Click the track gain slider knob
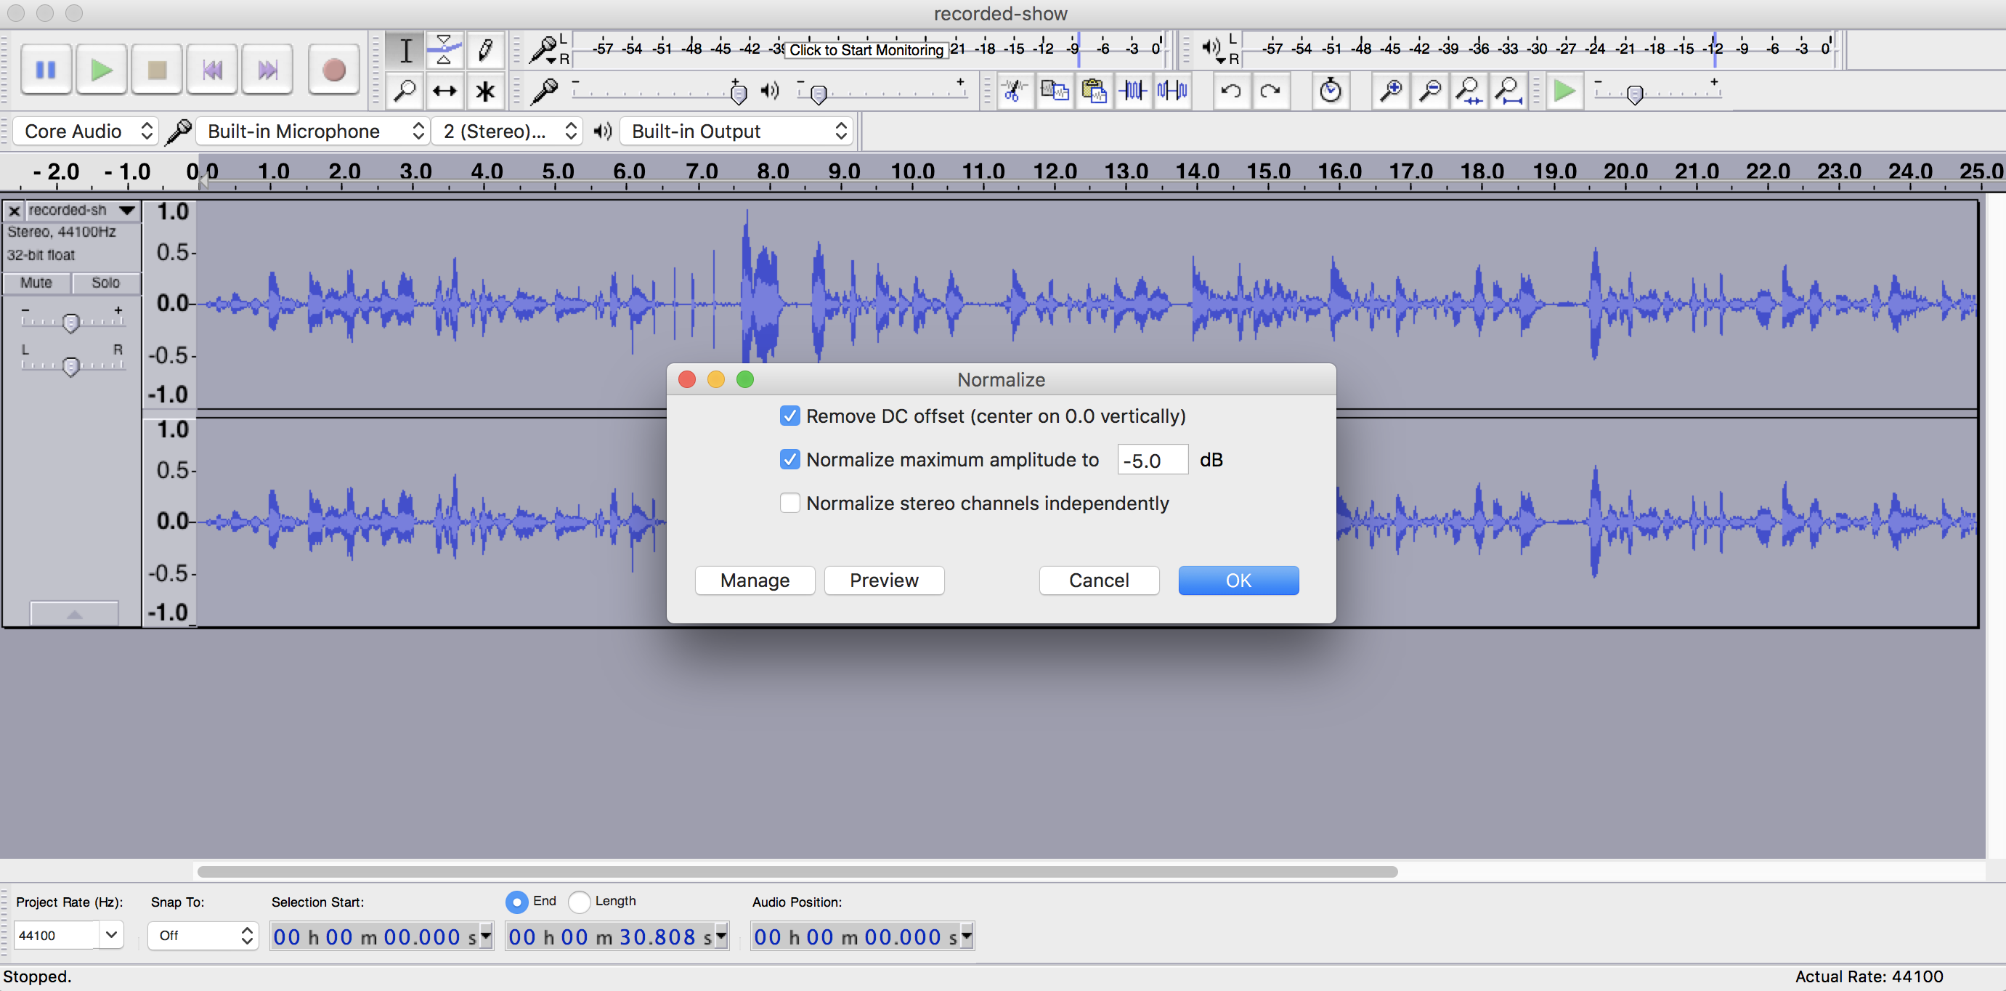The height and width of the screenshot is (991, 2006). click(71, 322)
